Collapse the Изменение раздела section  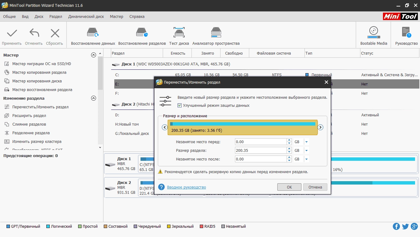click(x=94, y=98)
